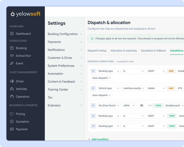Switch to Allocation & matching tab
This screenshot has width=184, height=147.
pos(124,51)
